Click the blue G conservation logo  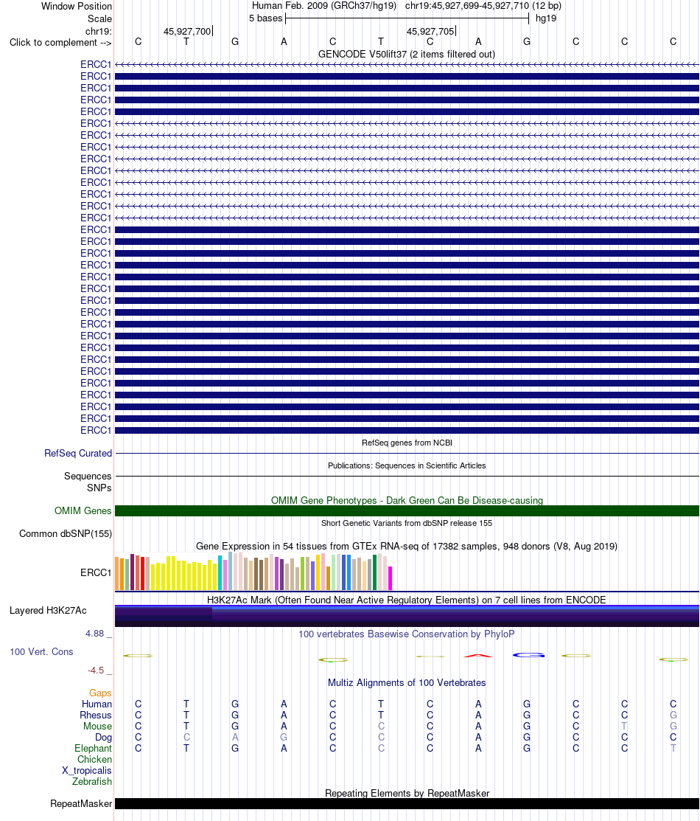[528, 655]
